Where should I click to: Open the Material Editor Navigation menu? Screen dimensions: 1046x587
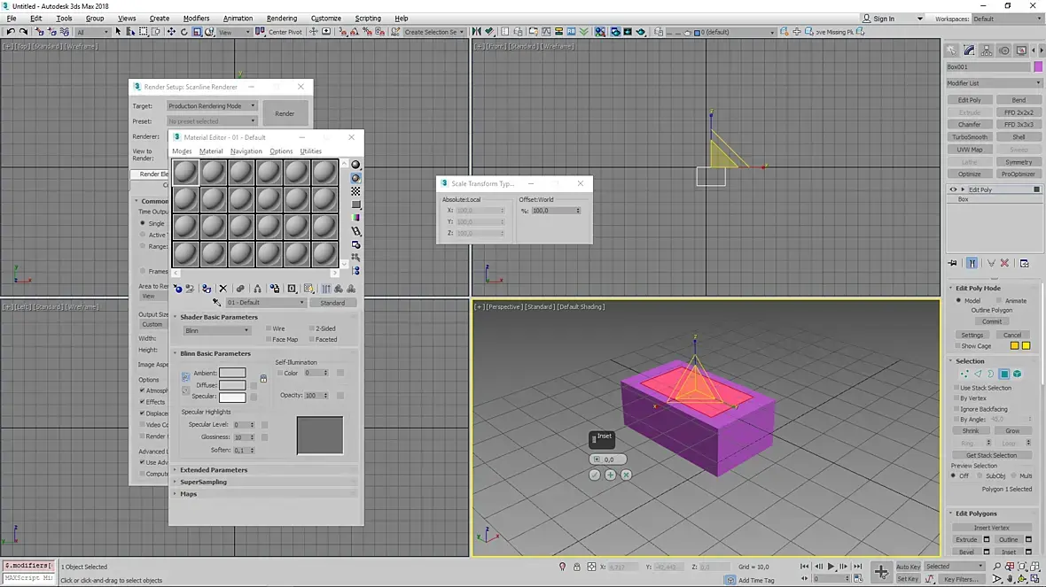pos(246,151)
